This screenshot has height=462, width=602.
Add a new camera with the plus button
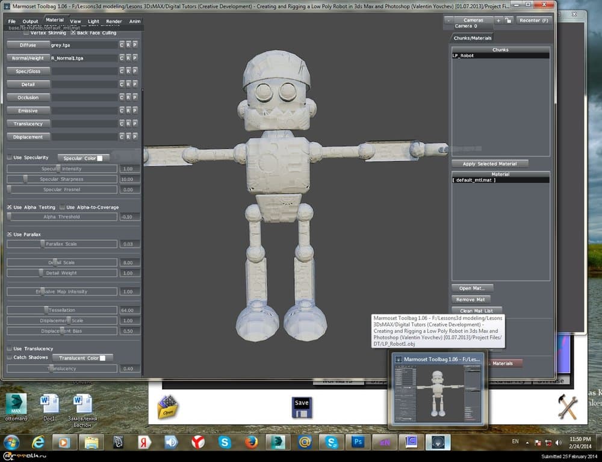pos(498,20)
